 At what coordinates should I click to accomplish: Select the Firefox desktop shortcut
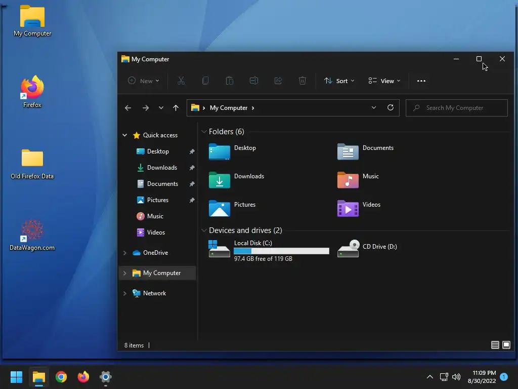[32, 92]
